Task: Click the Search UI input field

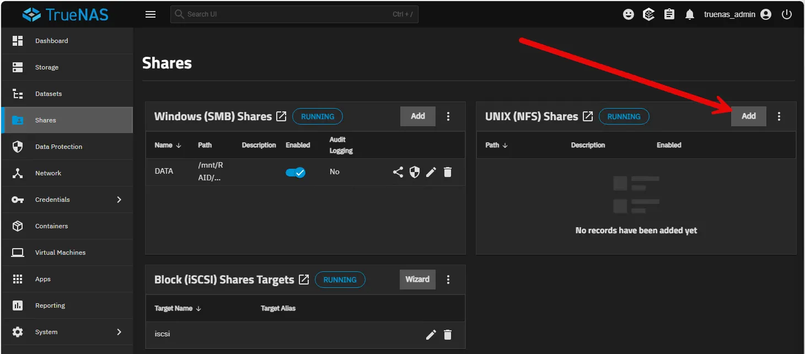Action: [x=287, y=14]
